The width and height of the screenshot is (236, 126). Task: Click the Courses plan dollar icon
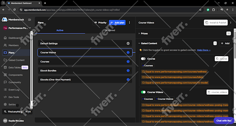tap(128, 62)
